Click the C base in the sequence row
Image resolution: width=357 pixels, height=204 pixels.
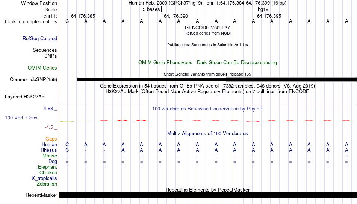click(x=67, y=21)
